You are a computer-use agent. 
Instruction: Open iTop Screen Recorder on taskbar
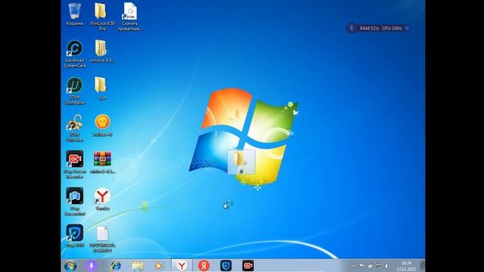(248, 265)
